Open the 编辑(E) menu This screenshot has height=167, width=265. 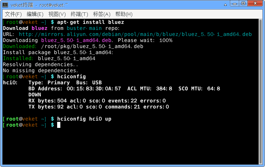pos(35,14)
